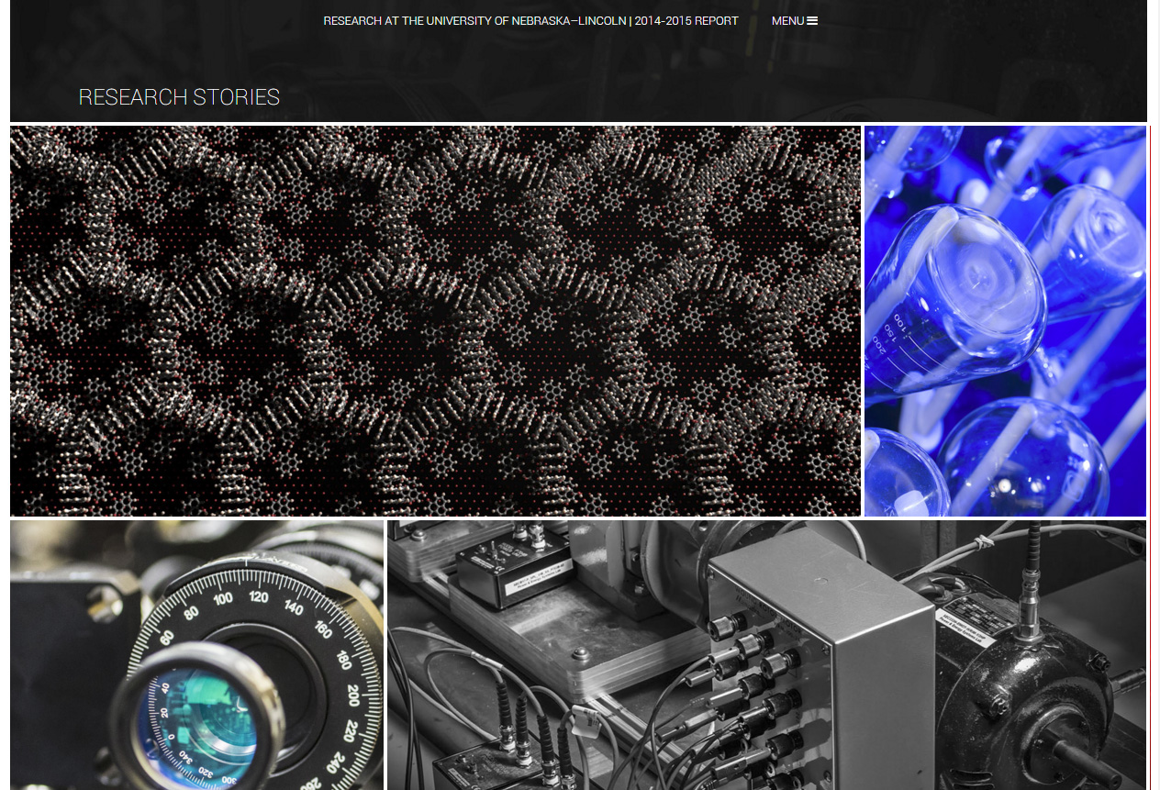Viewport: 1160px width, 790px height.
Task: Open the optical lens dial story image
Action: pyautogui.click(x=196, y=655)
